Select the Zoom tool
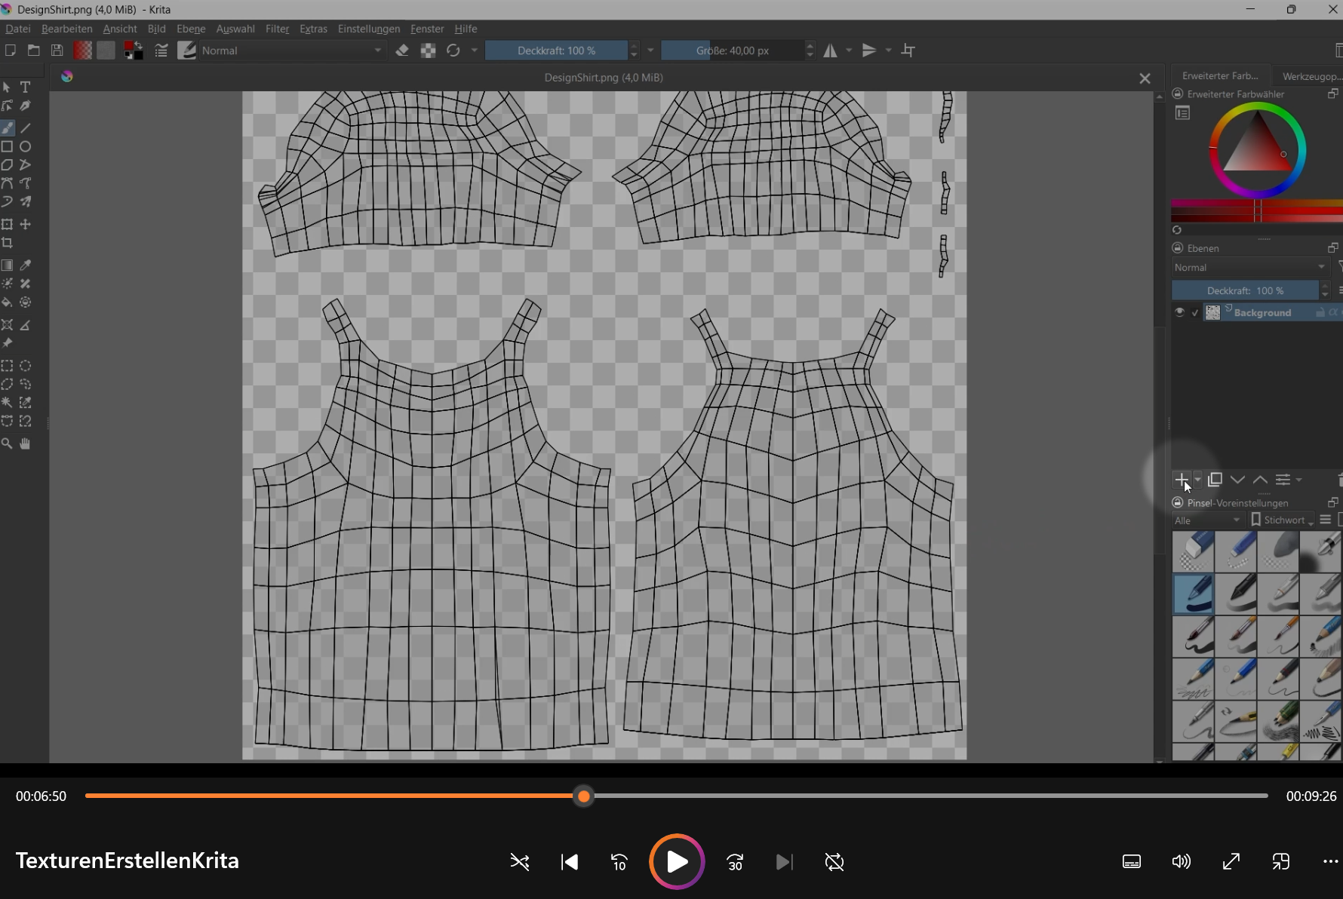 coord(8,443)
